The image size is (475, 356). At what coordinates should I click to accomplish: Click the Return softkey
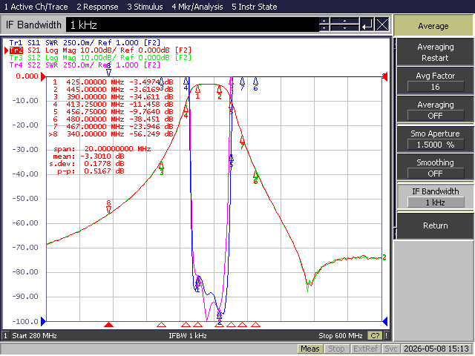pyautogui.click(x=435, y=225)
